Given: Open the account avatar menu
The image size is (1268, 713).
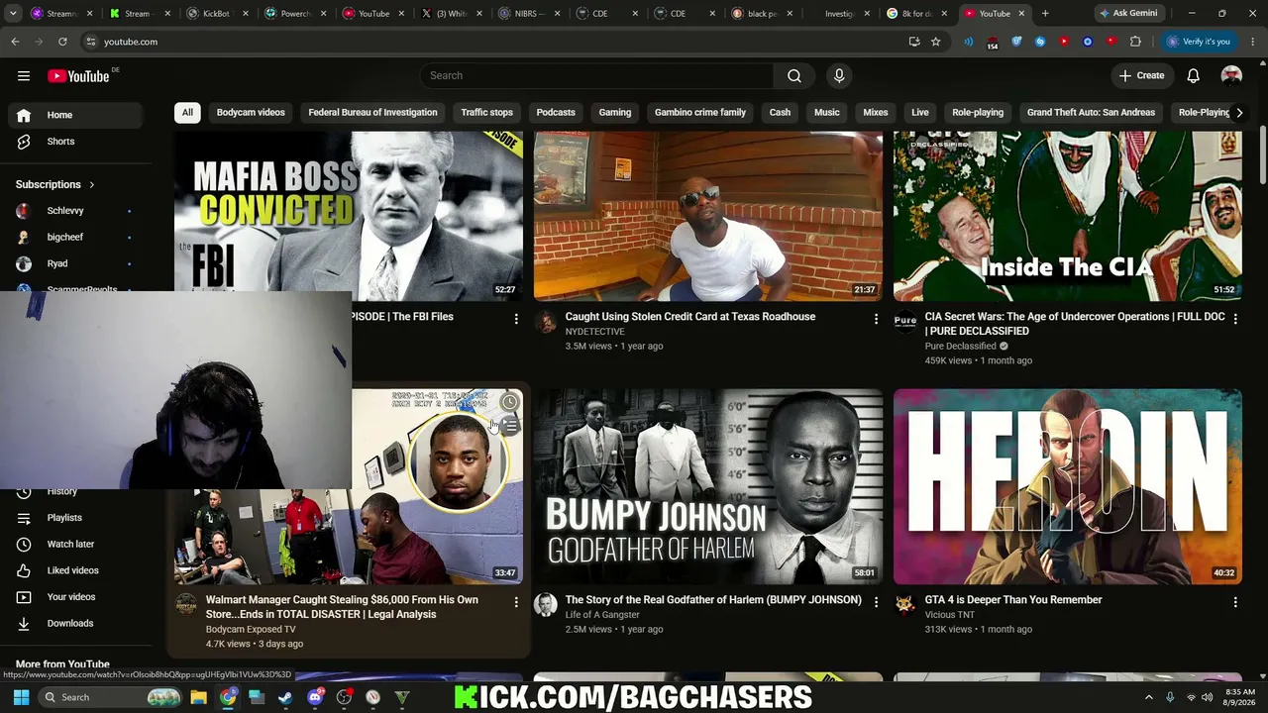Looking at the screenshot, I should [x=1231, y=76].
